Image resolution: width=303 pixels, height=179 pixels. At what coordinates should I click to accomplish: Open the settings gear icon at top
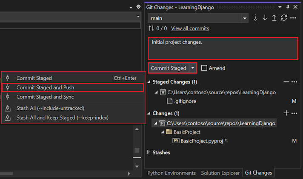click(x=138, y=7)
